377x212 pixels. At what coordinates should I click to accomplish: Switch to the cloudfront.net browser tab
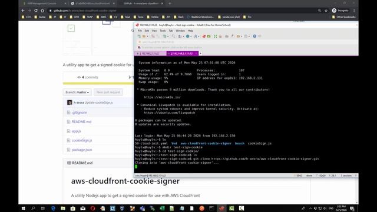(x=92, y=4)
